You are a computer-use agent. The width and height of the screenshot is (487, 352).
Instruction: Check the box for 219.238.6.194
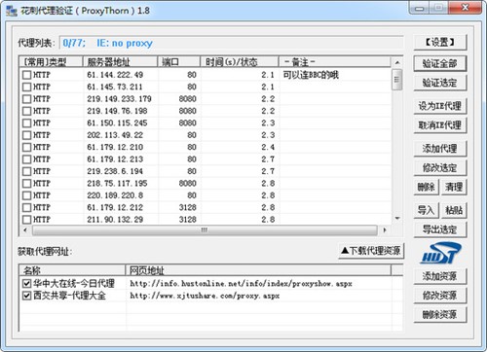26,171
